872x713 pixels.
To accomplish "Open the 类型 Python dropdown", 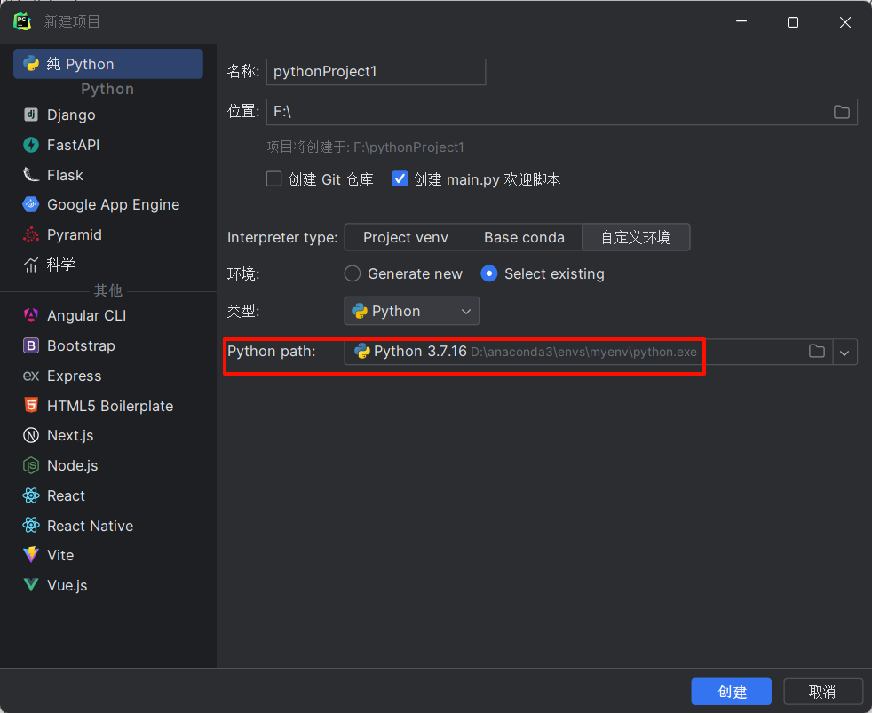I will pos(411,311).
